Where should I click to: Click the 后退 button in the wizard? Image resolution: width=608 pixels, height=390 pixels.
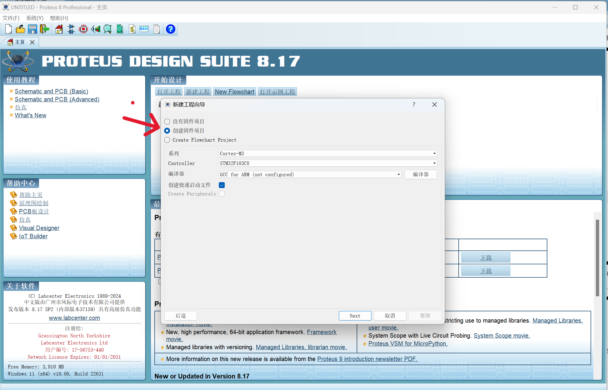coord(181,316)
